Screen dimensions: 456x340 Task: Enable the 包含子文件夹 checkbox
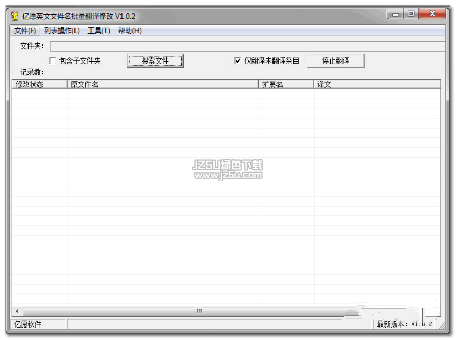coord(53,61)
